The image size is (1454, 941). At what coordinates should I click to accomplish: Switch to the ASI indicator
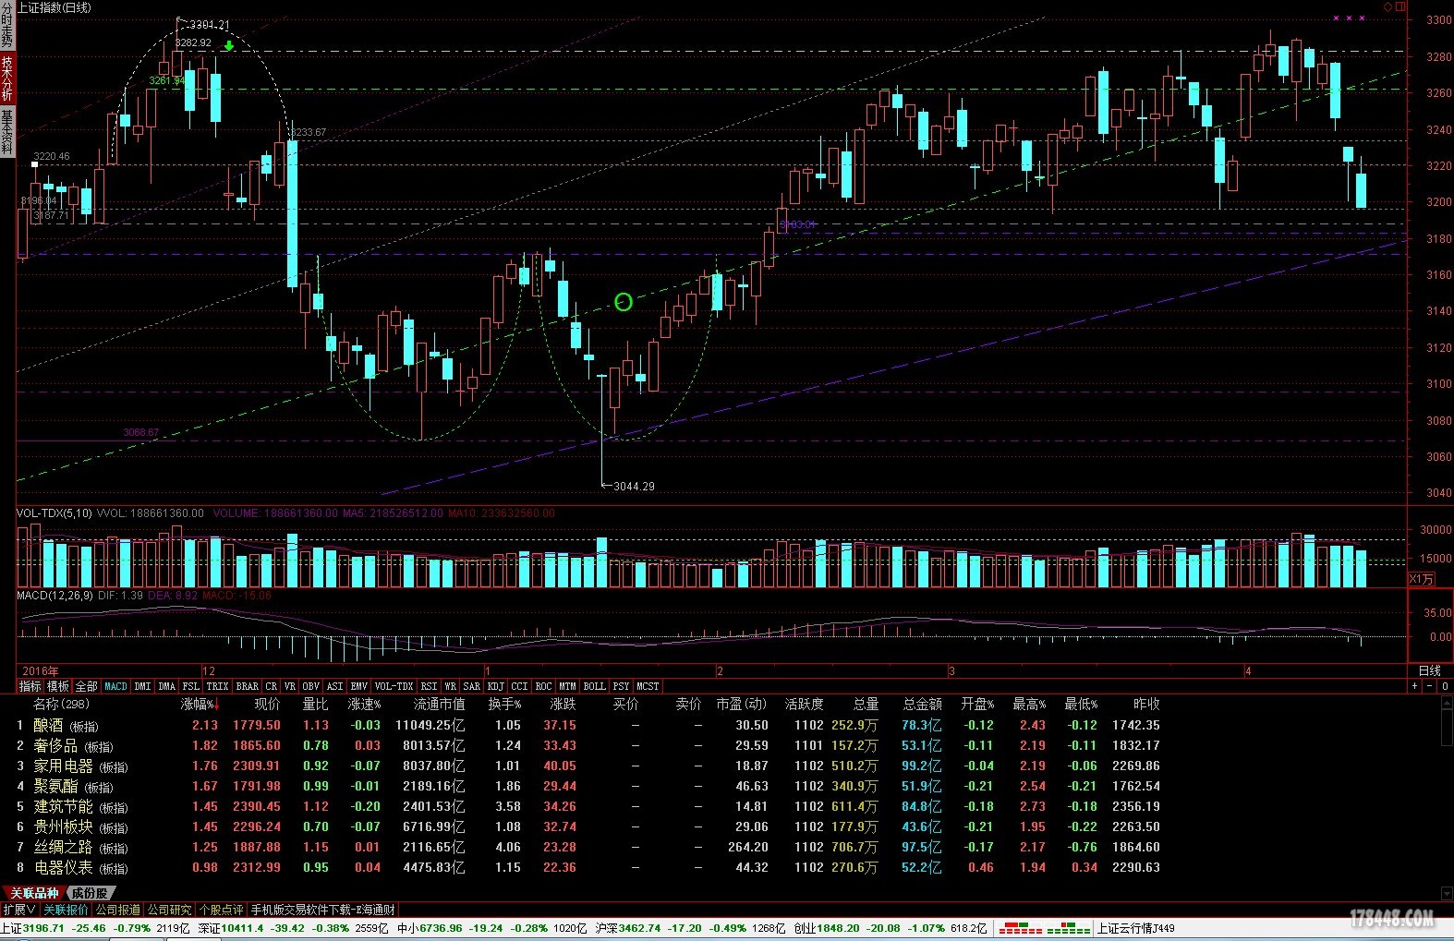pos(335,686)
